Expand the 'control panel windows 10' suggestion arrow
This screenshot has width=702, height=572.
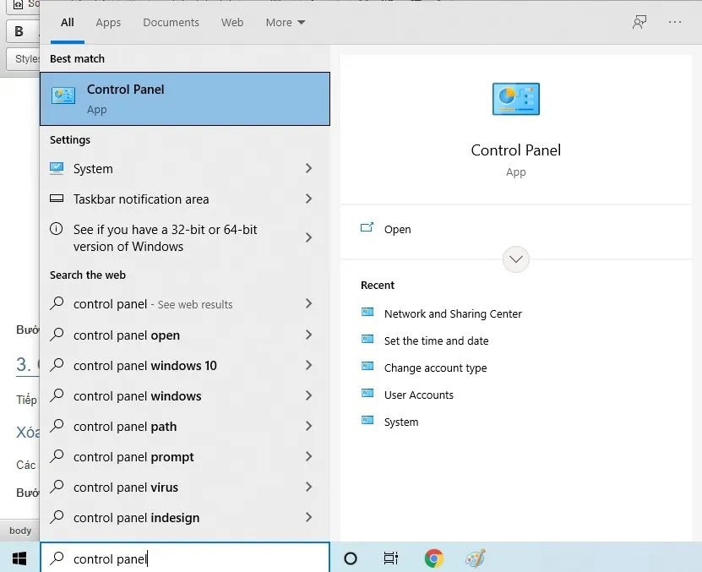click(309, 365)
